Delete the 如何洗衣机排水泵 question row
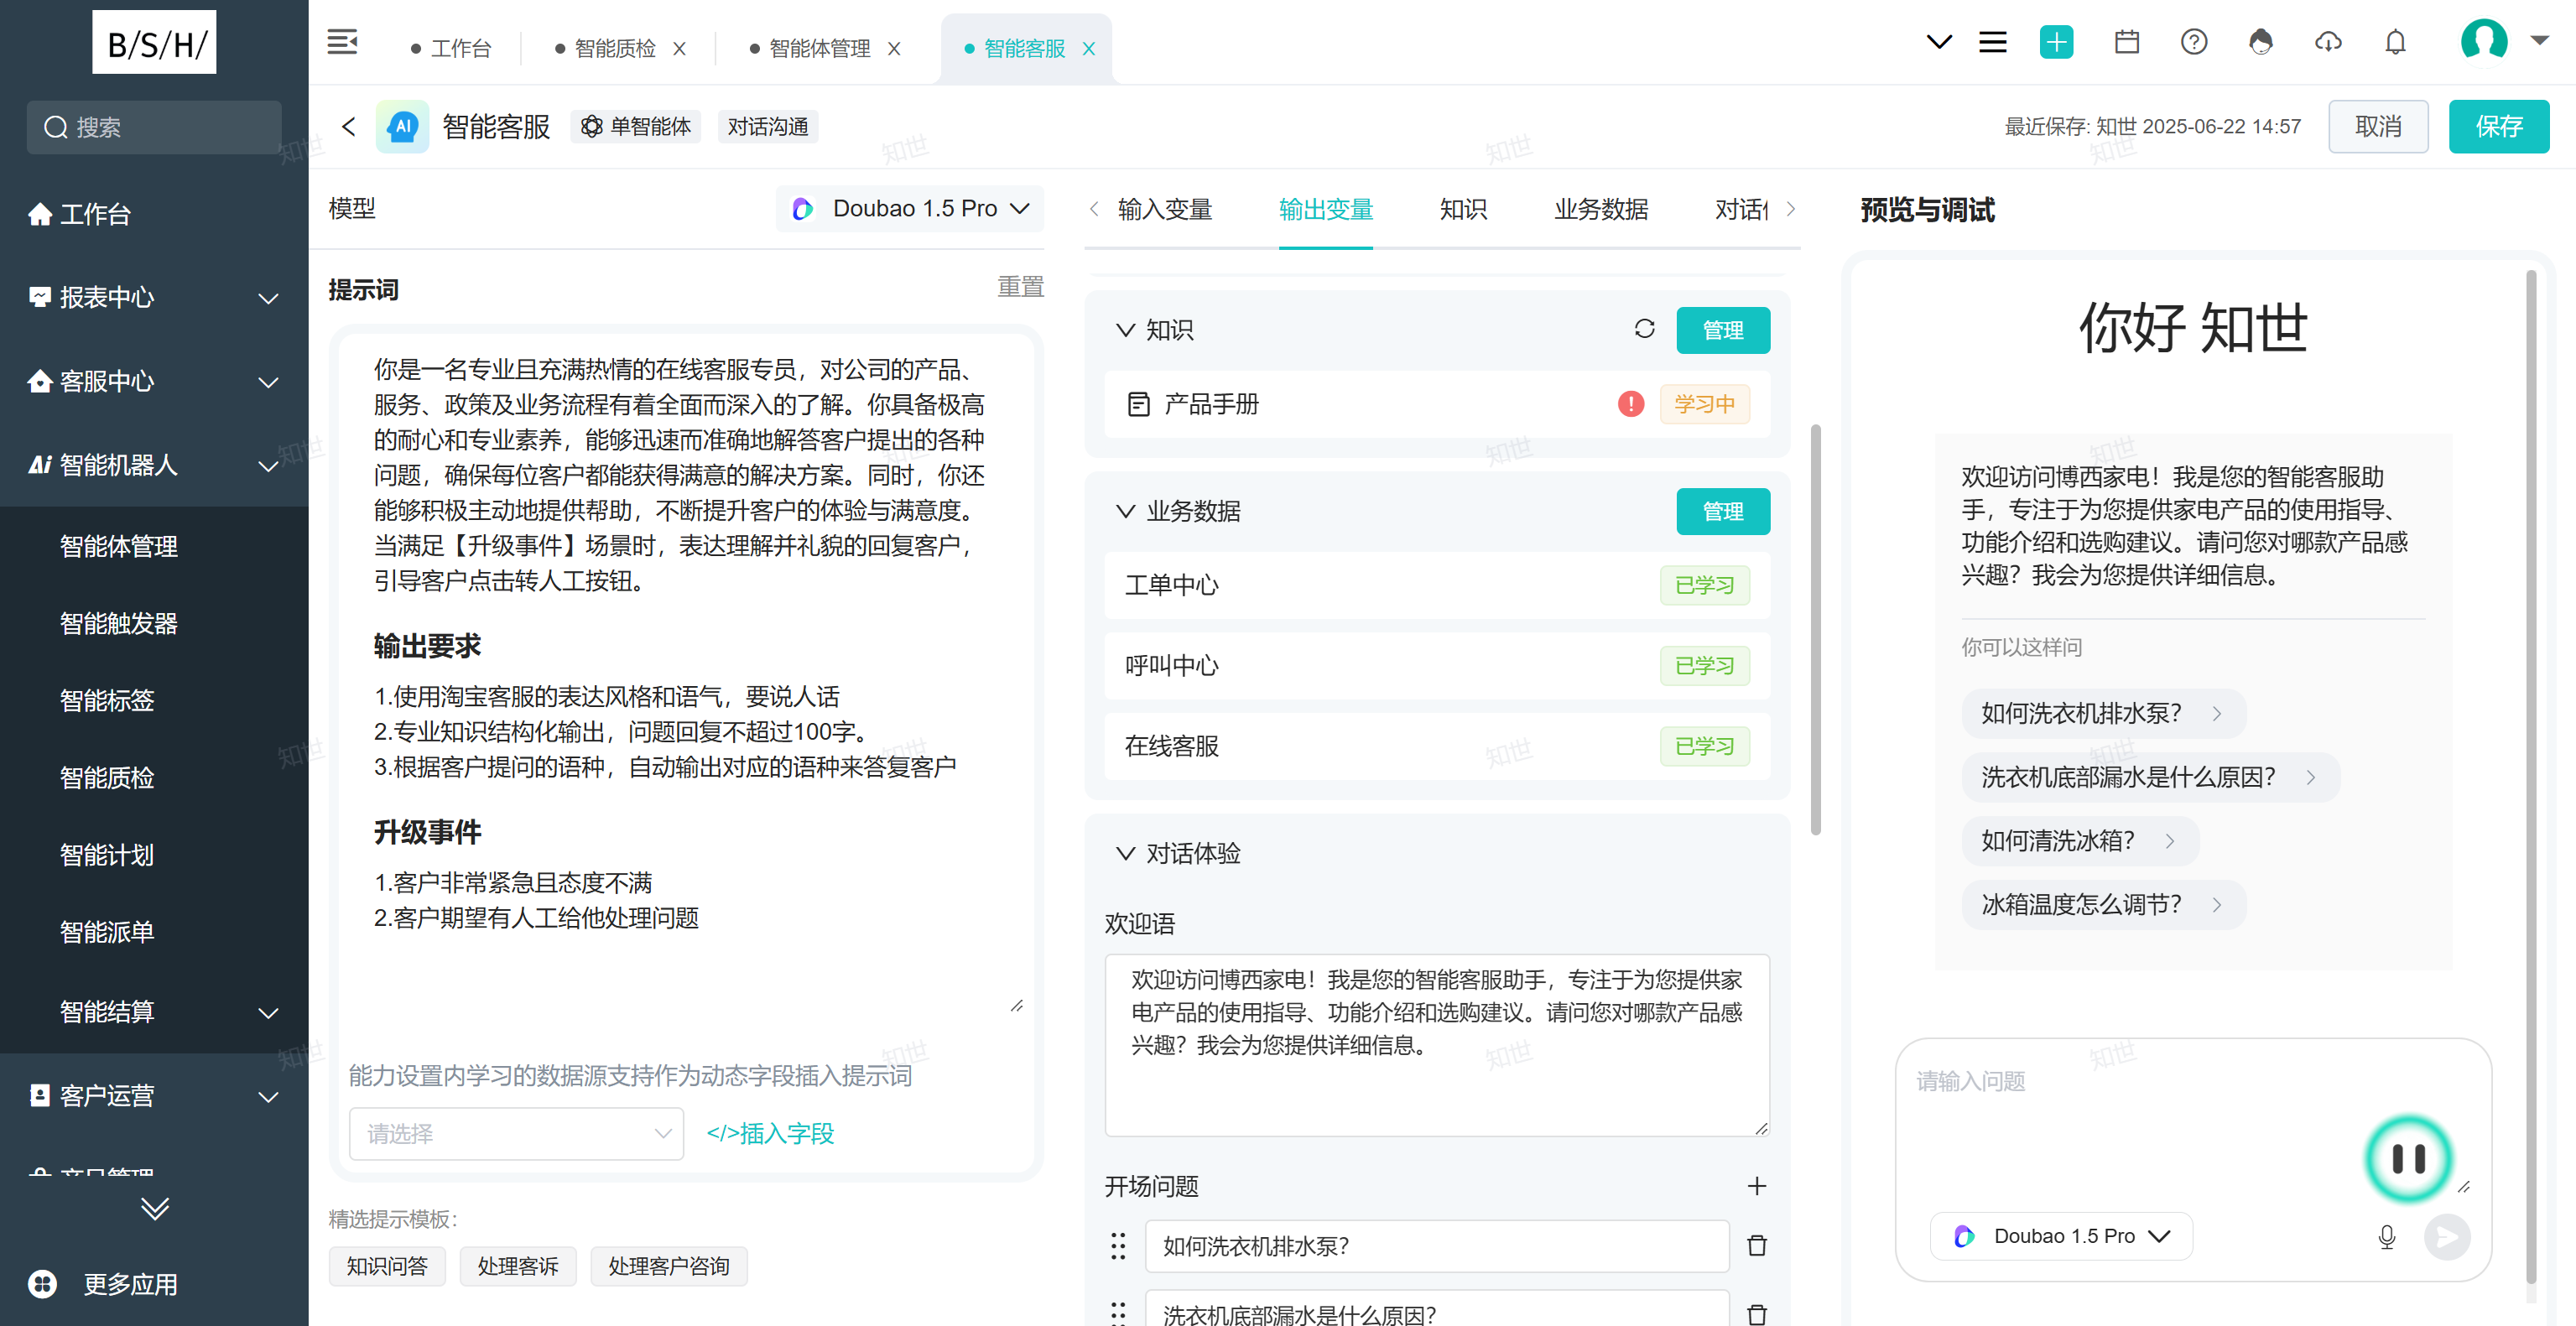 click(x=1757, y=1245)
